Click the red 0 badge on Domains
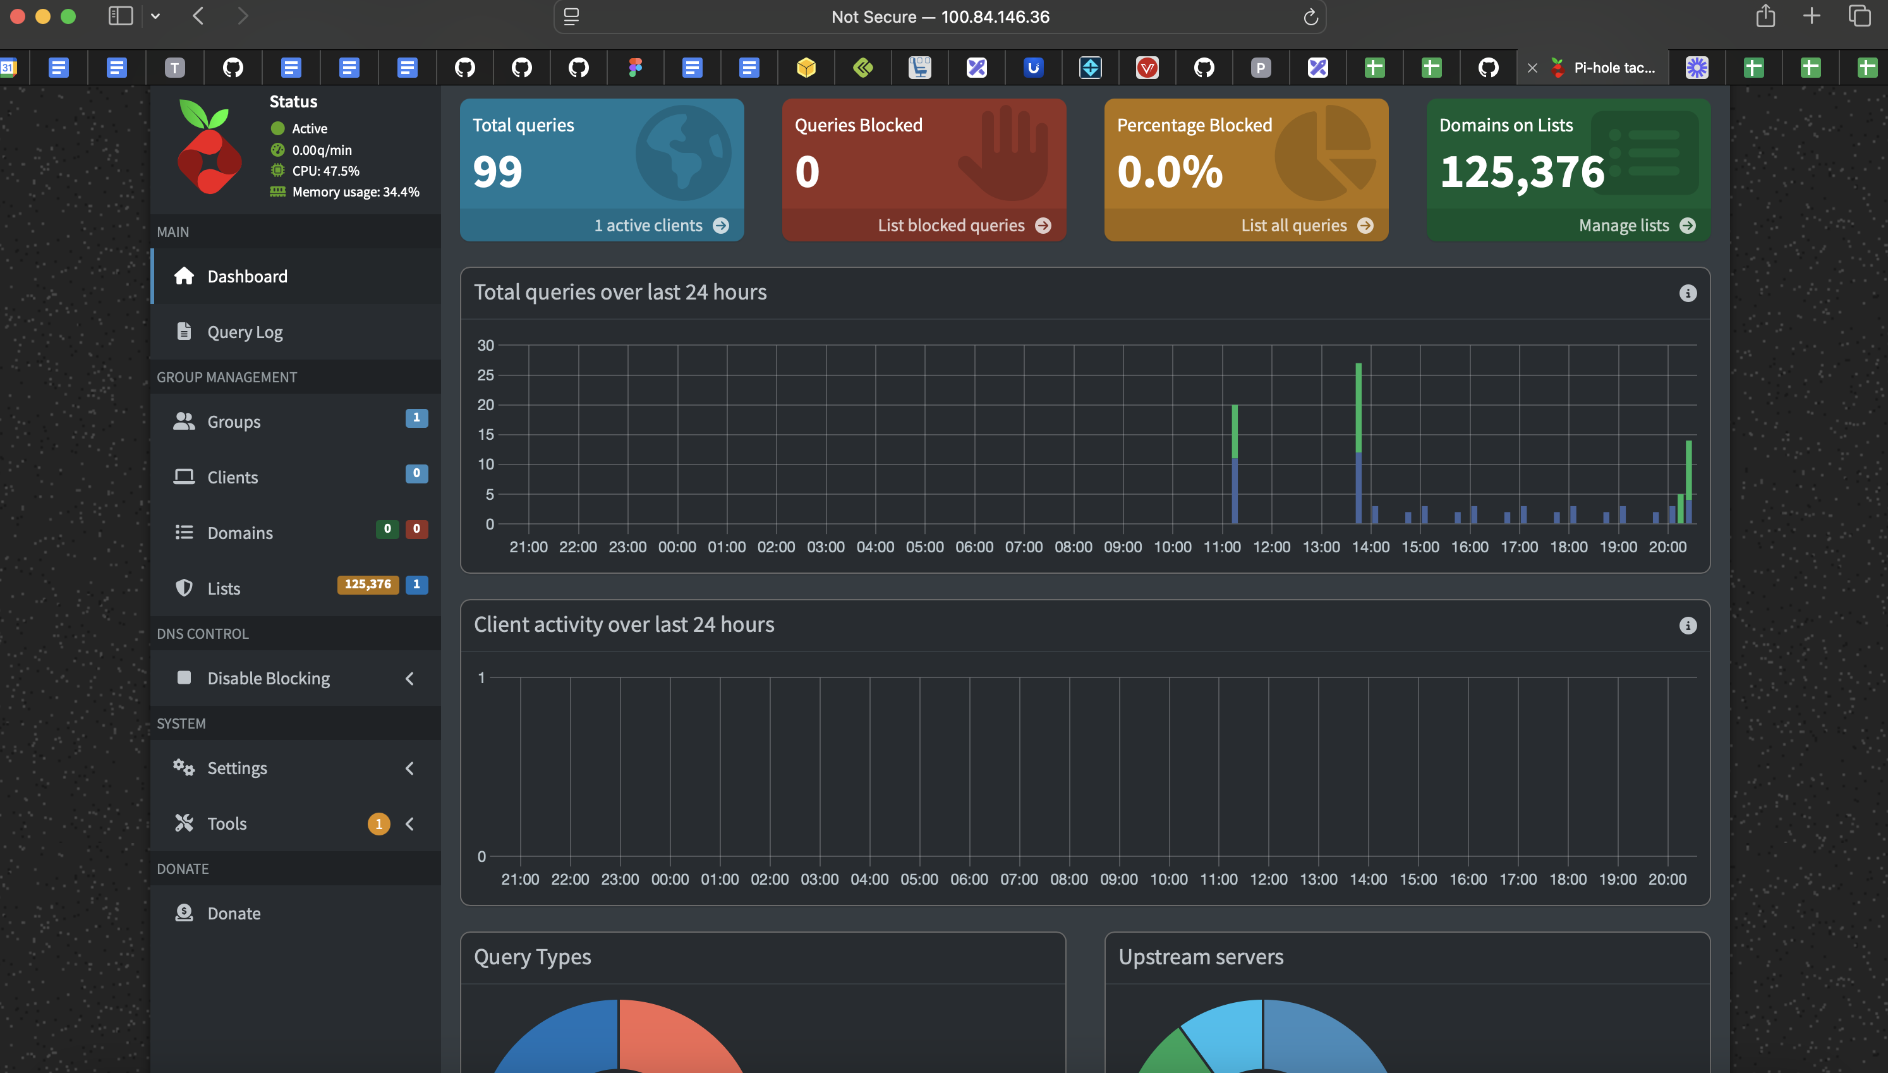The image size is (1888, 1073). coord(416,528)
